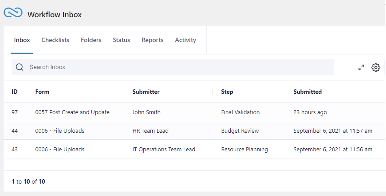Image resolution: width=386 pixels, height=196 pixels.
Task: Open inbox settings gear
Action: (x=376, y=67)
